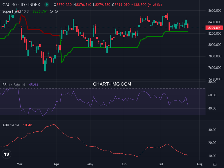Click the open value O8370.330
Image resolution: width=224 pixels, height=168 pixels.
click(62, 5)
